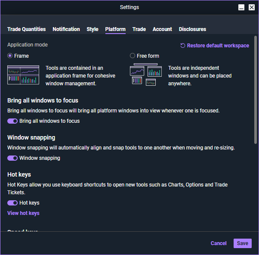Click the Hot keys section heading
The height and width of the screenshot is (255, 259).
(x=19, y=174)
